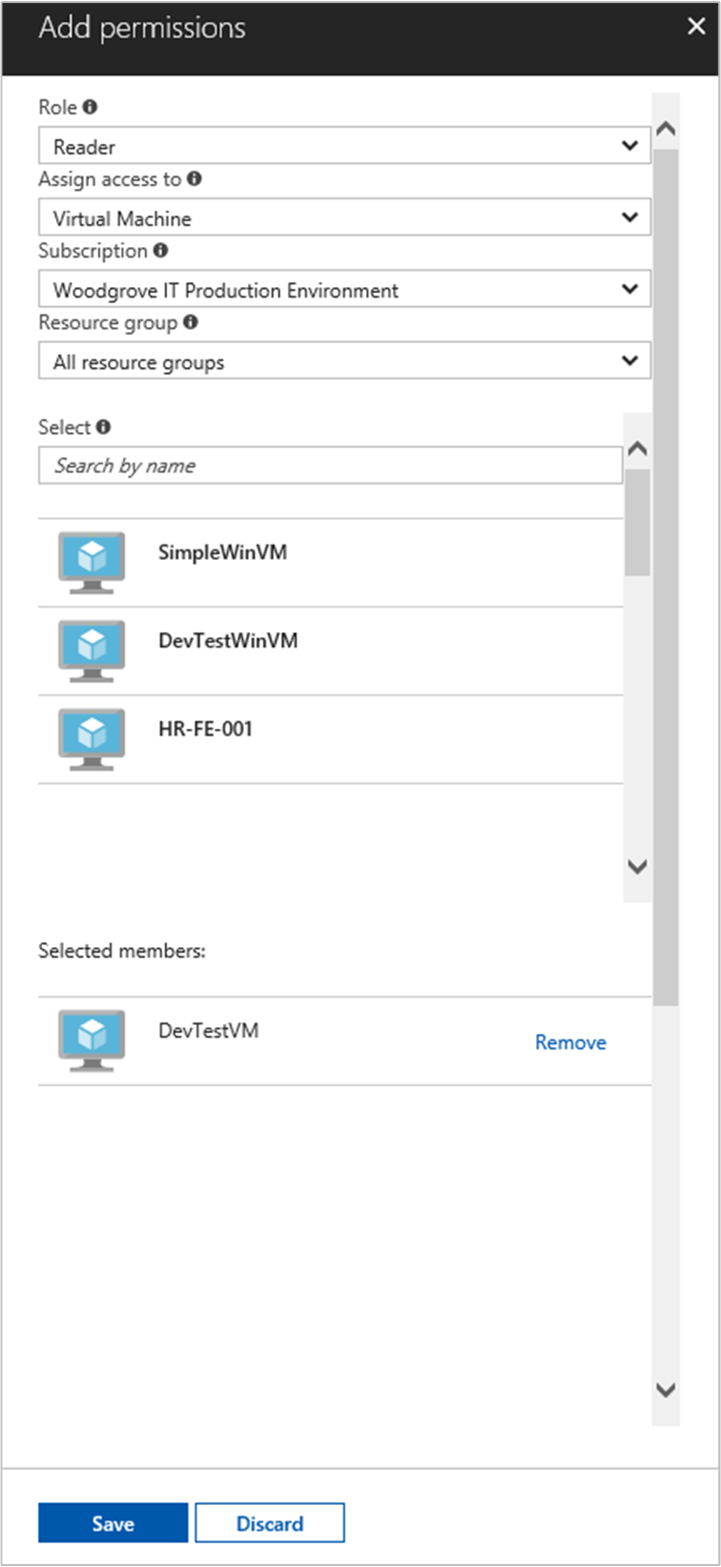This screenshot has height=1567, width=721.
Task: Click the SimpleWinVM virtual machine icon
Action: point(92,563)
